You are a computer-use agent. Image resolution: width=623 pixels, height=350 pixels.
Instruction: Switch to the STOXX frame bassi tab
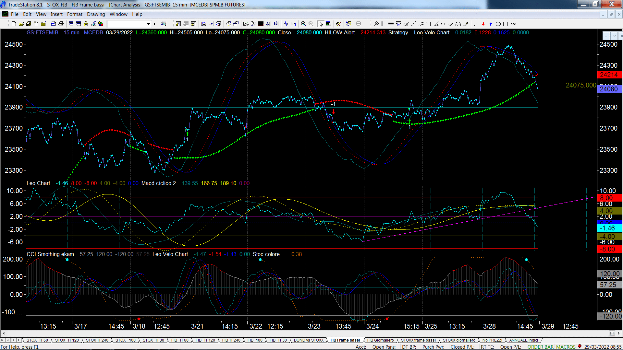(x=418, y=340)
